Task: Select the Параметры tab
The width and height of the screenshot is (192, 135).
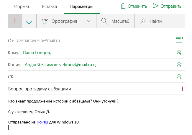Action: point(81,6)
